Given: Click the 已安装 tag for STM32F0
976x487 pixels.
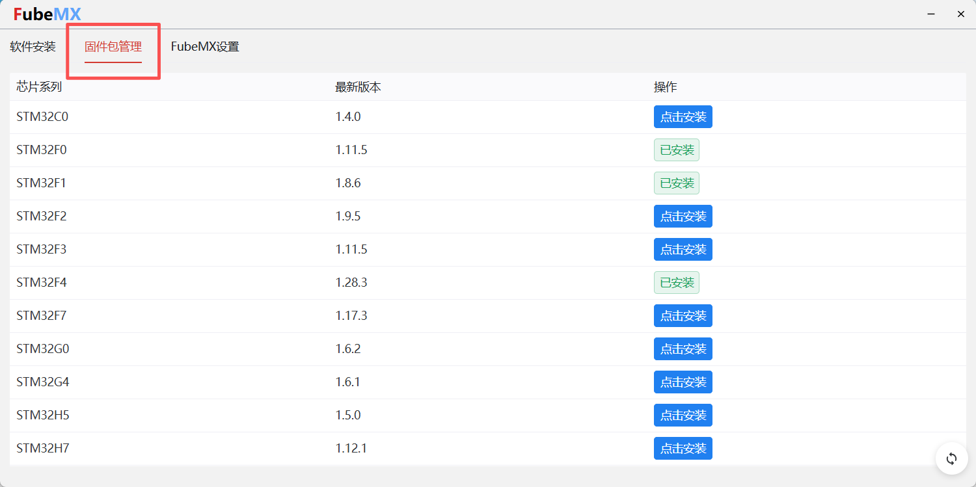Looking at the screenshot, I should (x=677, y=150).
